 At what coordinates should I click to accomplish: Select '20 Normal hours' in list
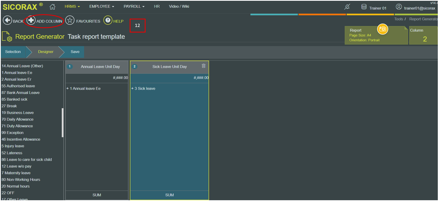(15, 186)
